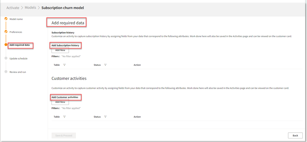This screenshot has height=142, width=307.
Task: Click the gray dot beside Update schedule
Action: coord(6,58)
